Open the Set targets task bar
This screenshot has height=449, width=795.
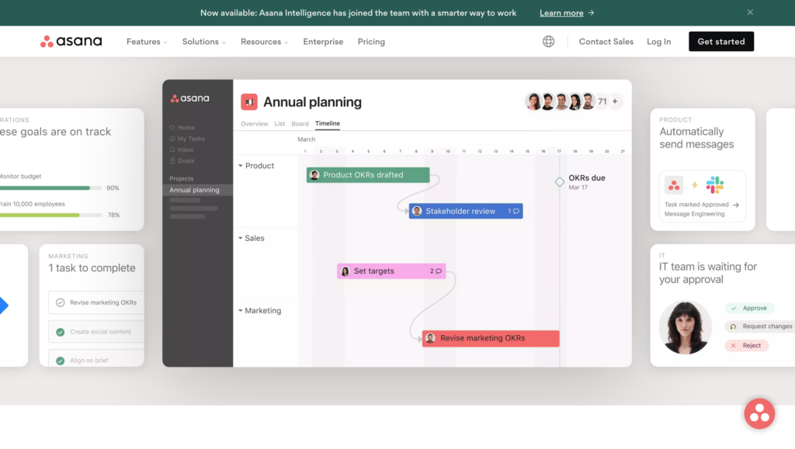[391, 271]
